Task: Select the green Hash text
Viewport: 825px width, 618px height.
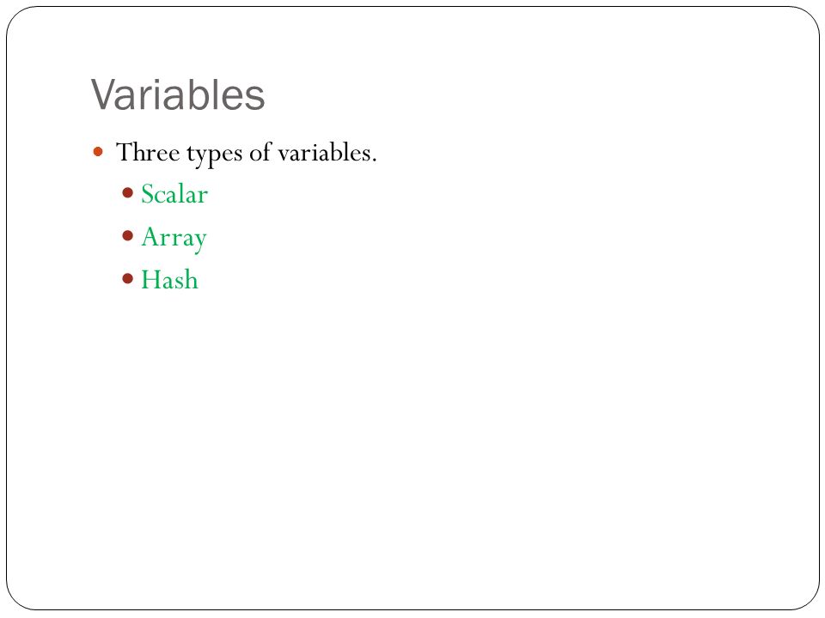Action: click(x=170, y=279)
